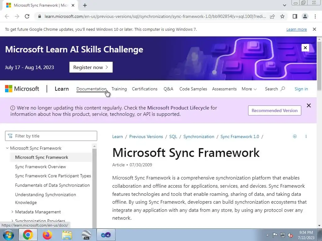Screen dimensions: 322x241
Task: Open the Documentation menu item
Action: pos(92,89)
